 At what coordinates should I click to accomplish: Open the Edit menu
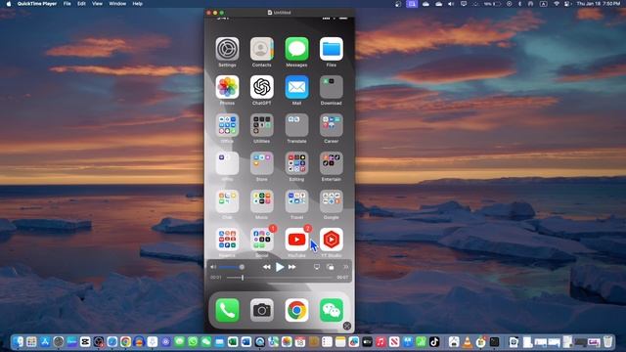click(81, 4)
